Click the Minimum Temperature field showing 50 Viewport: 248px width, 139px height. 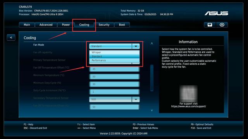[x=114, y=76]
